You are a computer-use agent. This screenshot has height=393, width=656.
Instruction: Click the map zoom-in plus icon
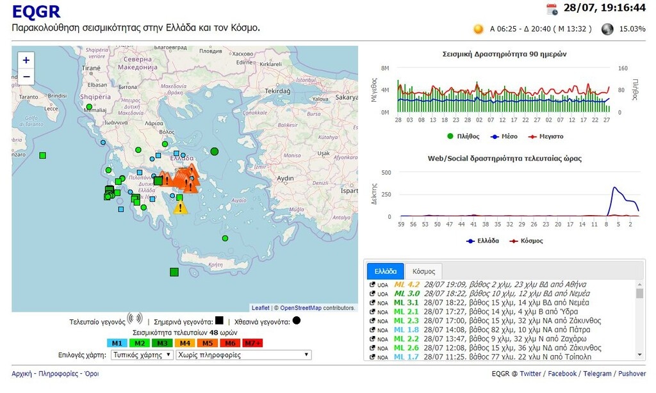[x=26, y=60]
